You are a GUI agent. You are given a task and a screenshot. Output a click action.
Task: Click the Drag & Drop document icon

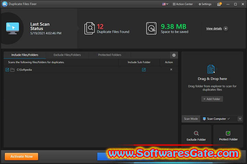(211, 69)
